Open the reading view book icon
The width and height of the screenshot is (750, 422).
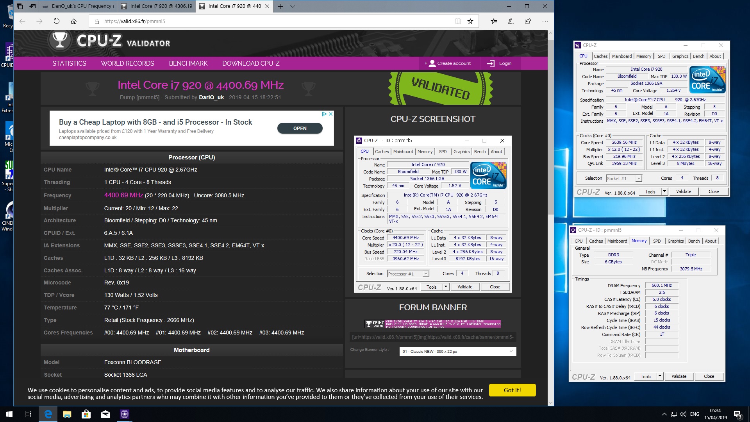457,21
